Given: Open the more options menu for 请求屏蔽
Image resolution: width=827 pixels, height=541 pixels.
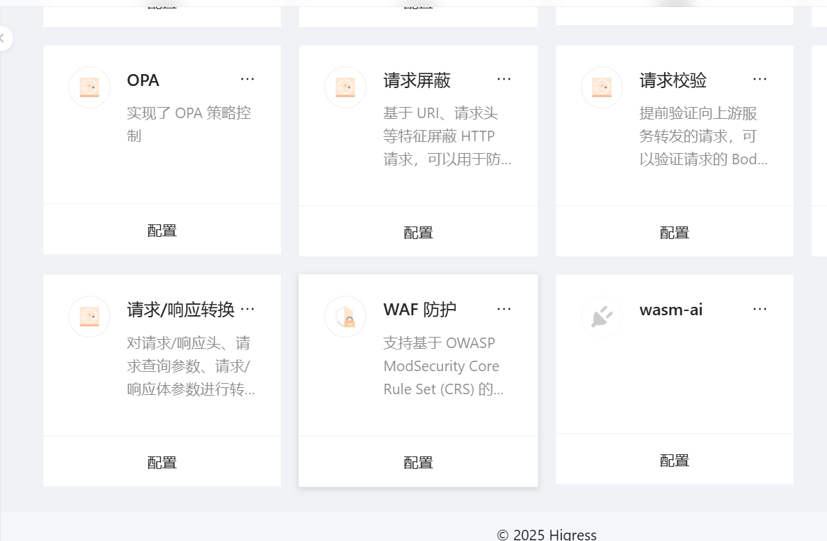Looking at the screenshot, I should point(504,80).
